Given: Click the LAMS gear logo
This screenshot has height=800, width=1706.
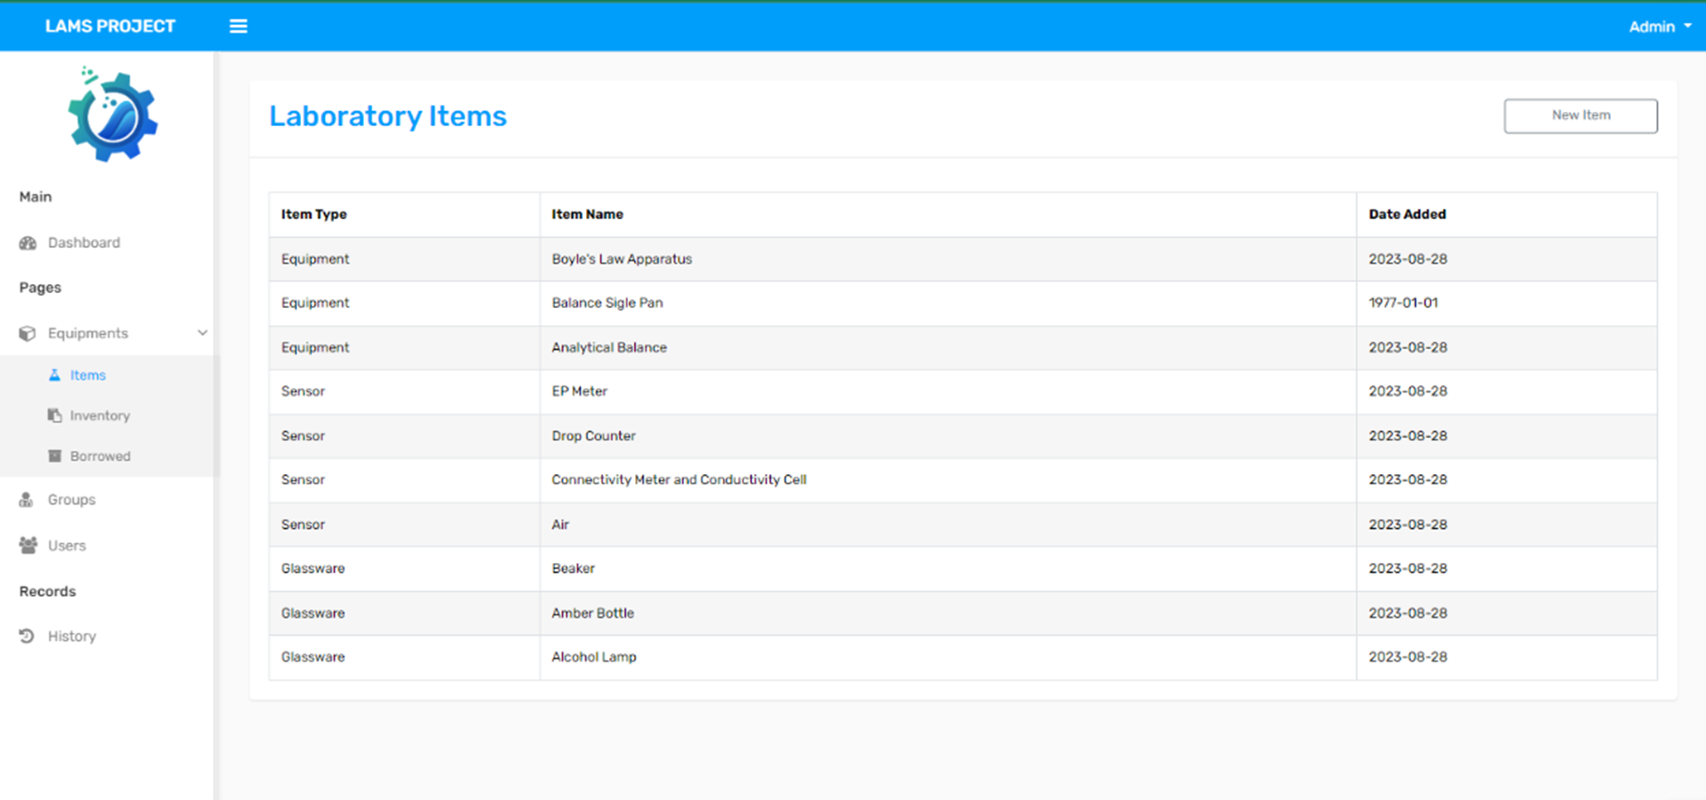Looking at the screenshot, I should pyautogui.click(x=113, y=115).
